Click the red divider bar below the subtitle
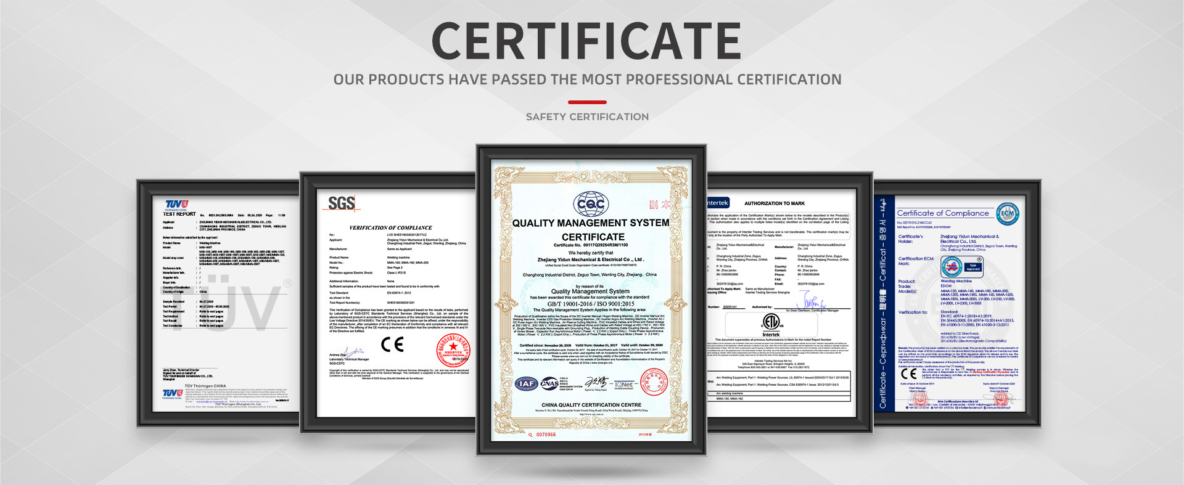 tap(587, 102)
